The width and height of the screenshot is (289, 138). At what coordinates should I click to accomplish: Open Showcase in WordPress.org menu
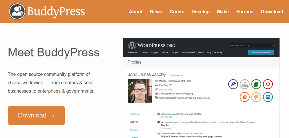pyautogui.click(x=133, y=52)
